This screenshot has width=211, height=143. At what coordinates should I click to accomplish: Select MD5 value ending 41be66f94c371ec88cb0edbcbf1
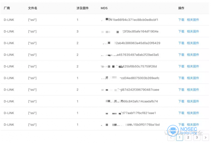[x=130, y=20]
